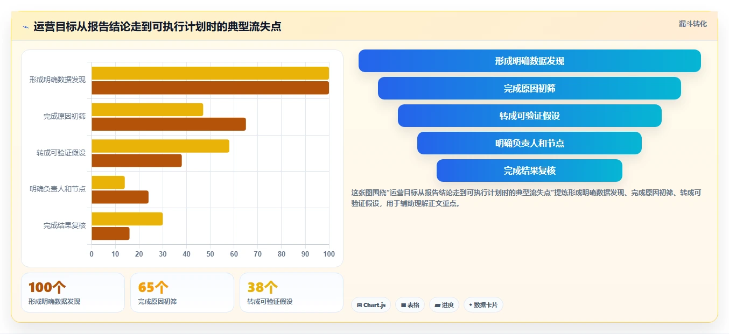Viewport: 729px width, 334px height.
Task: Click the brown bar for 完成原因初筛
Action: coord(169,124)
